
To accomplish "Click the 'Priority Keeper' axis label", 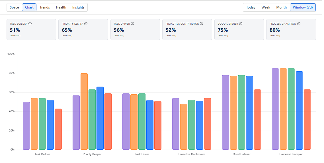I will [x=92, y=154].
